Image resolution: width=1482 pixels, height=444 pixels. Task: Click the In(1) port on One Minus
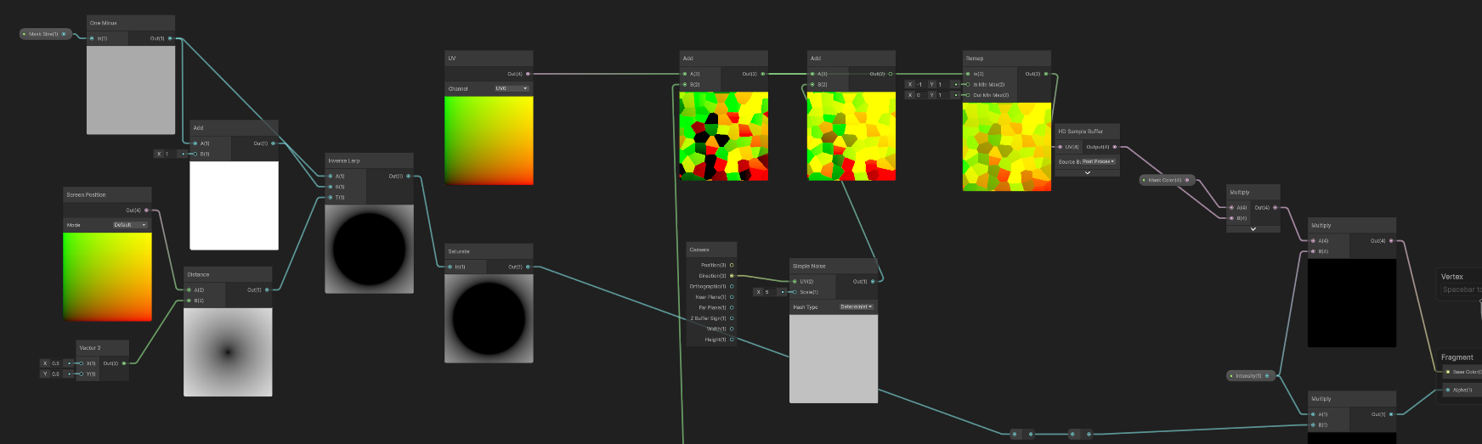pos(92,38)
